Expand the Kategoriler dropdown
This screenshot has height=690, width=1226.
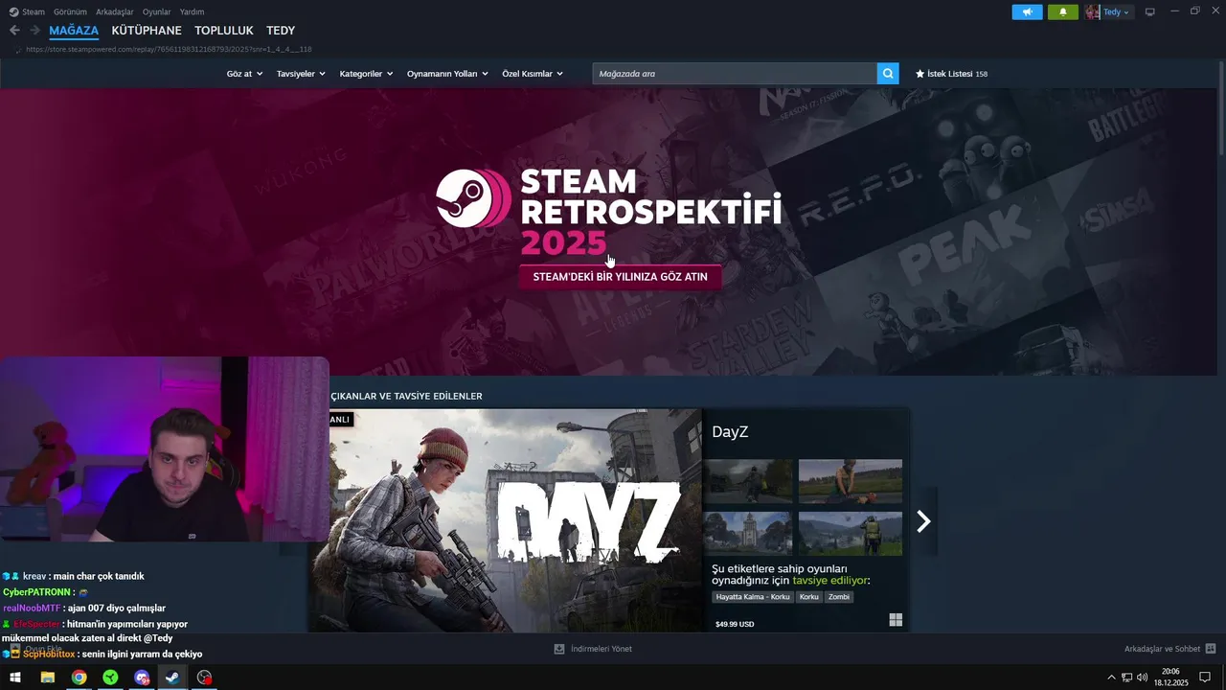366,74
